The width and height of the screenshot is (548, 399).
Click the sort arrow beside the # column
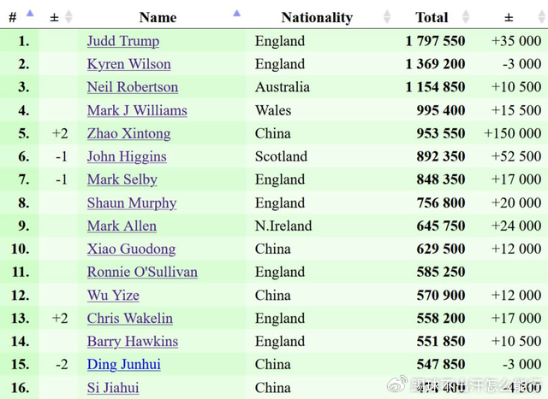pyautogui.click(x=31, y=15)
